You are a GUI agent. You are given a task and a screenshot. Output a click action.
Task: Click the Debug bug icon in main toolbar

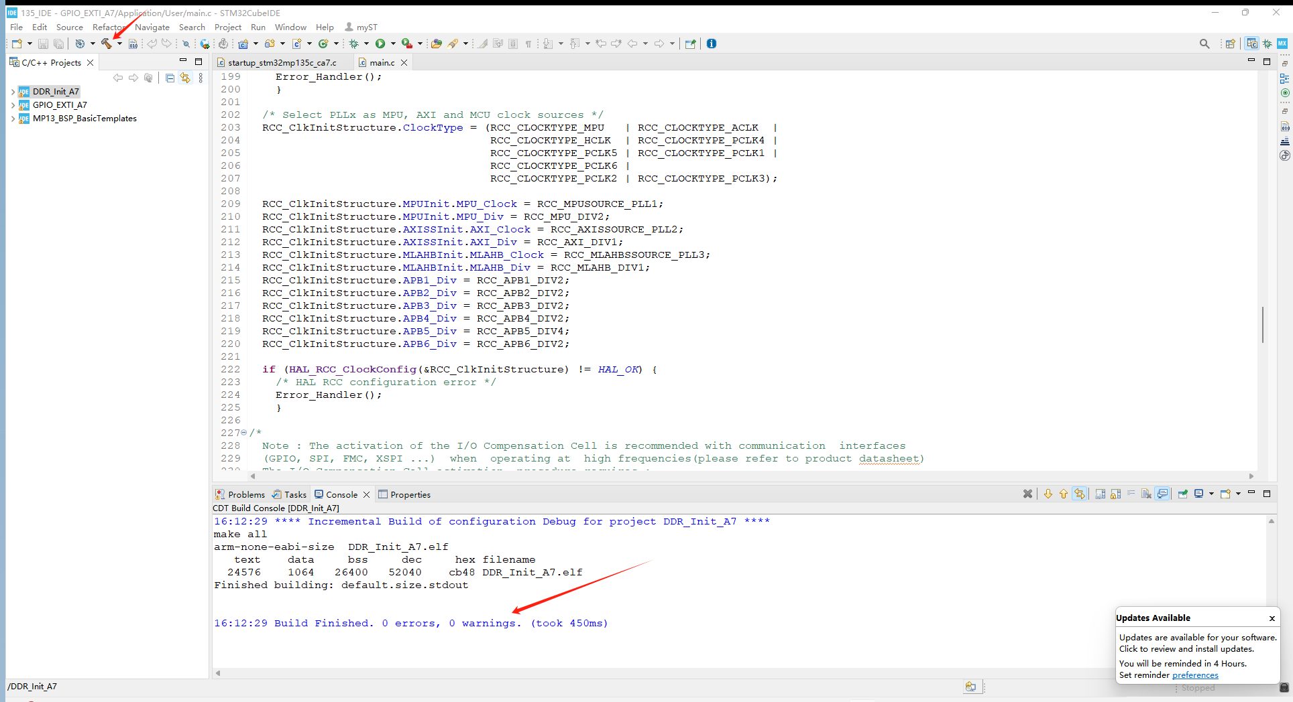tap(353, 44)
